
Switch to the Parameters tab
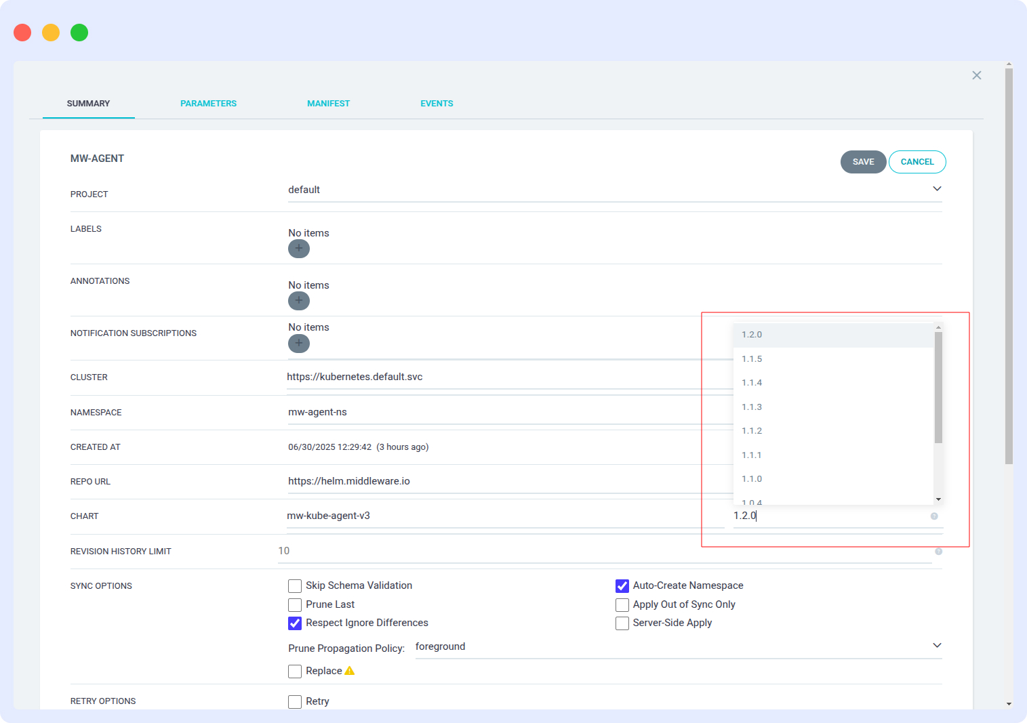point(208,103)
